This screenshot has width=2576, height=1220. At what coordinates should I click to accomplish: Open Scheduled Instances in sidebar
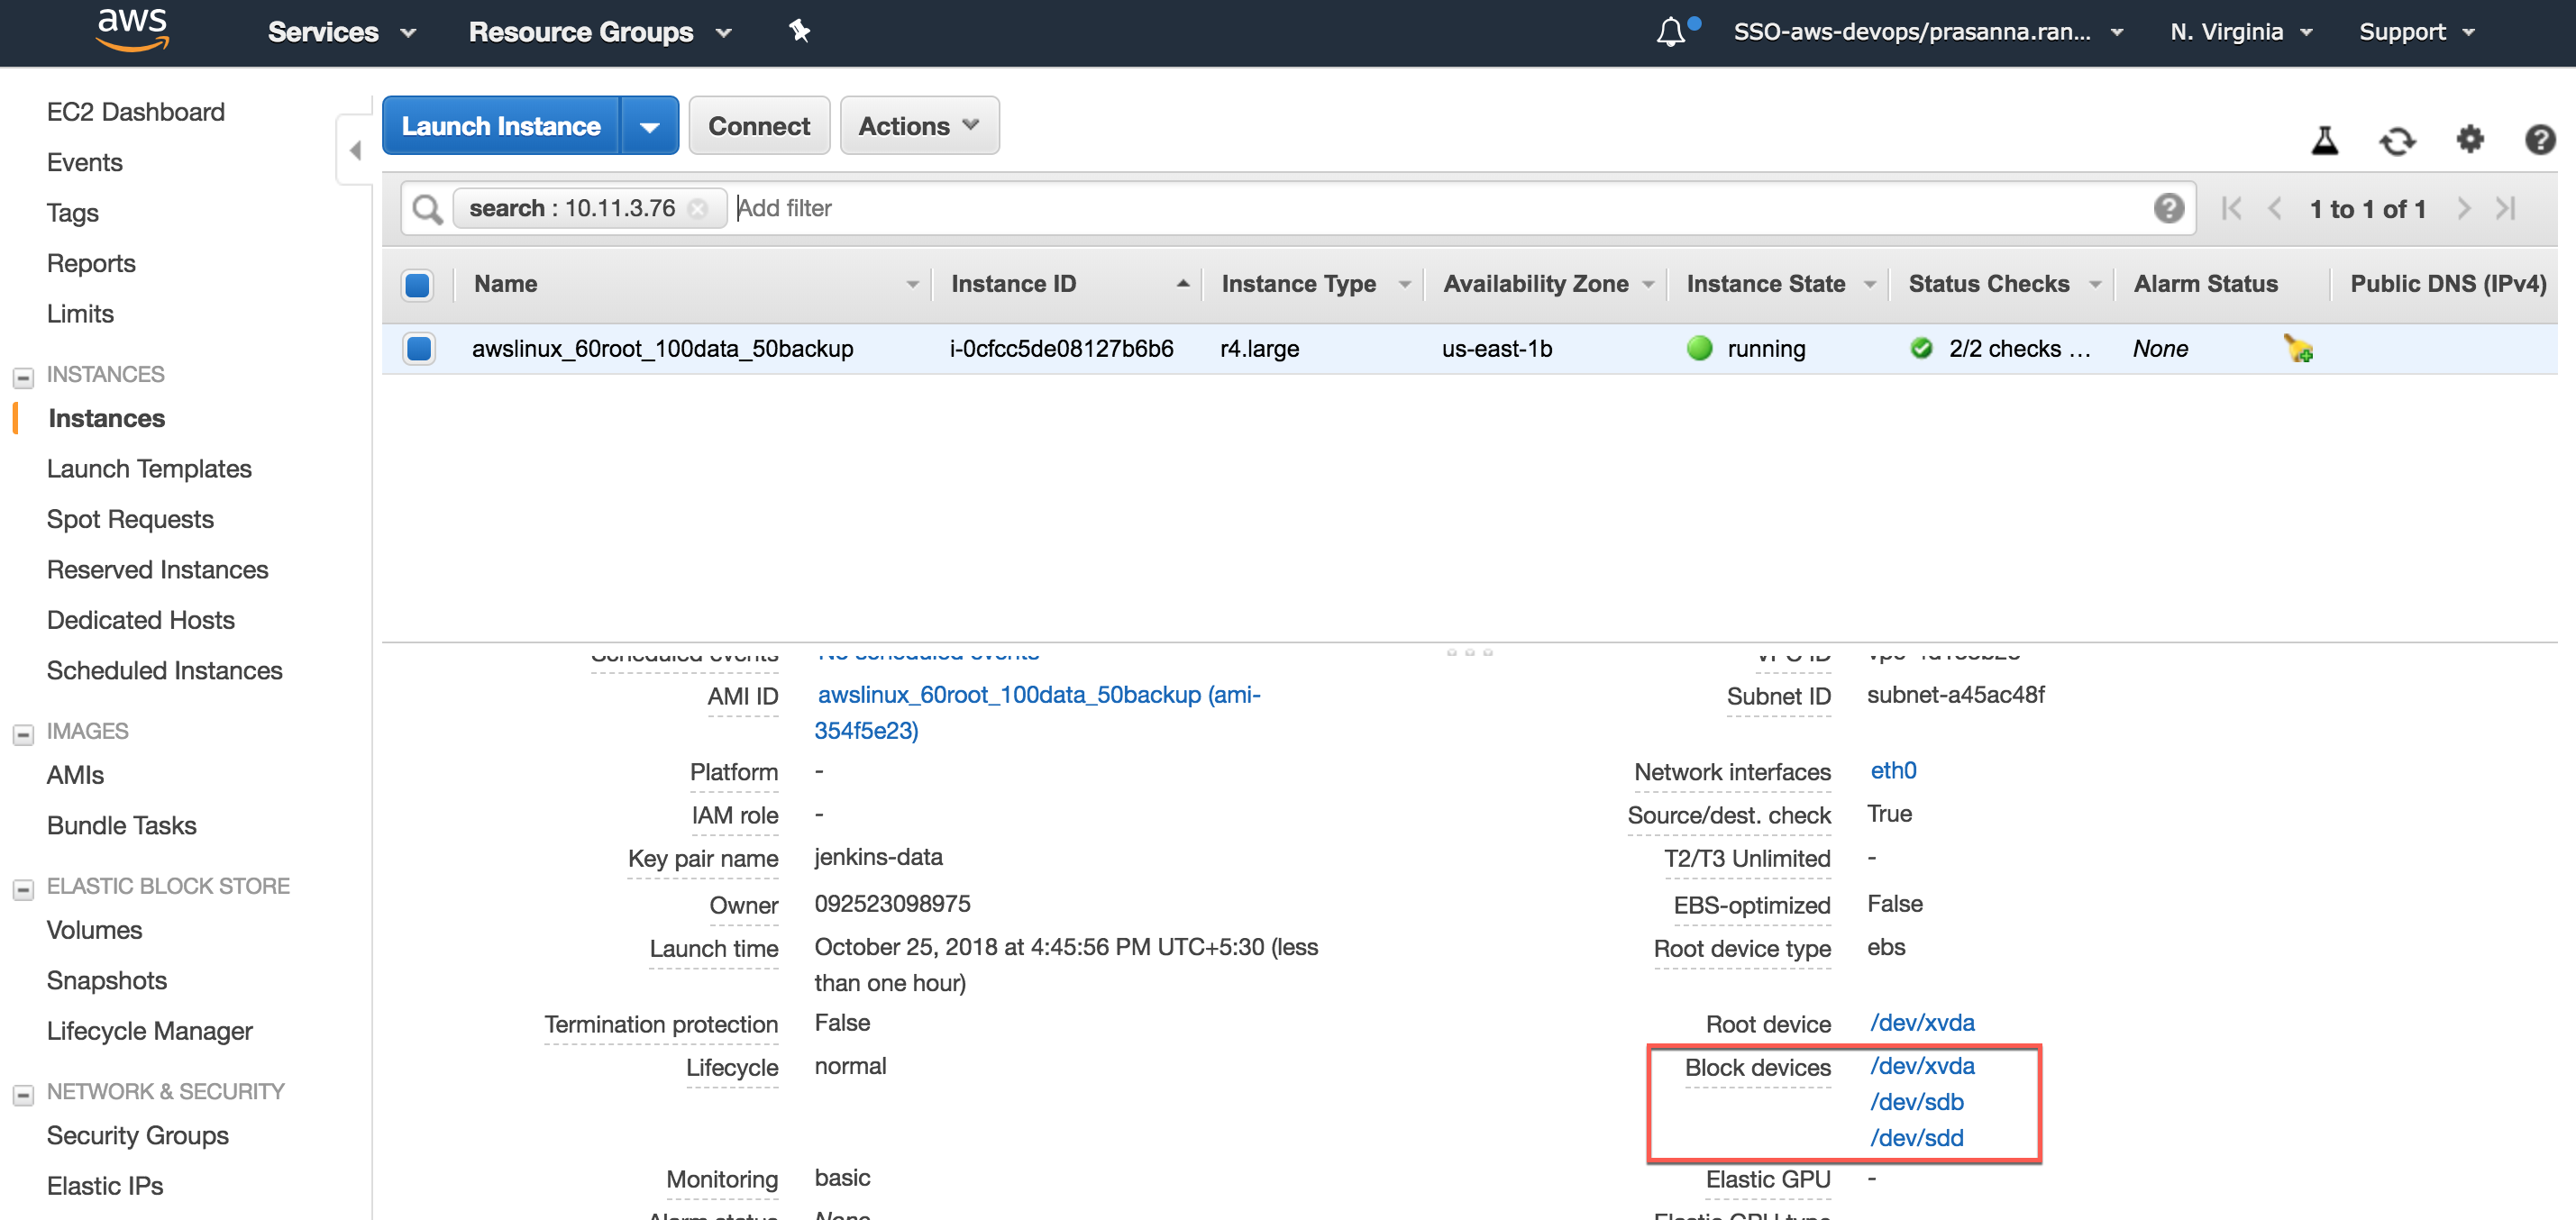coord(164,671)
